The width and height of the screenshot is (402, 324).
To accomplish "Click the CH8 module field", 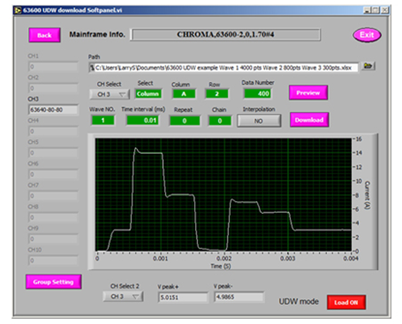I will pos(53,218).
